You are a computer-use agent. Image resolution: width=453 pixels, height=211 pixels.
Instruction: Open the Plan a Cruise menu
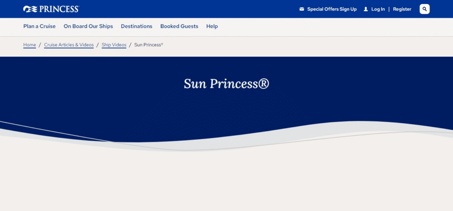(39, 26)
